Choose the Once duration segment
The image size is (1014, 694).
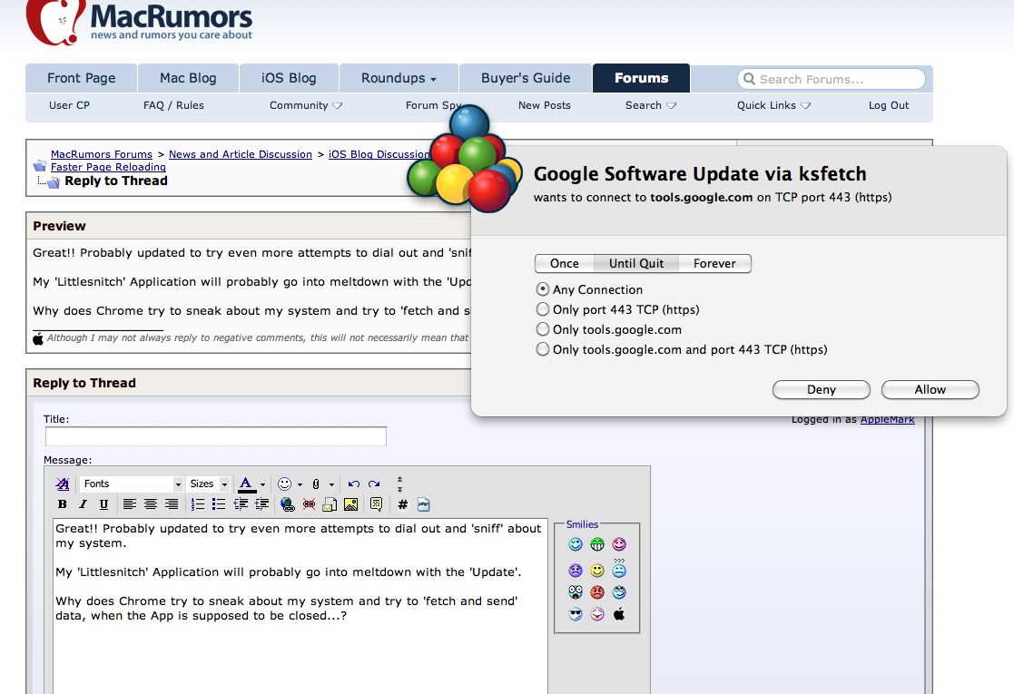[x=564, y=264]
